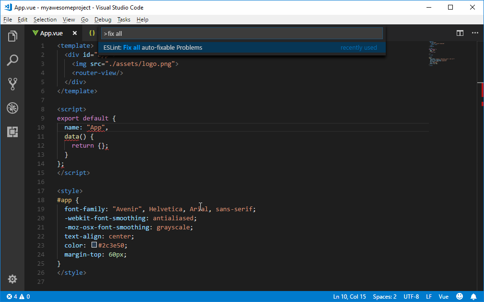Open the Debug menu
This screenshot has height=302, width=484.
[x=103, y=20]
